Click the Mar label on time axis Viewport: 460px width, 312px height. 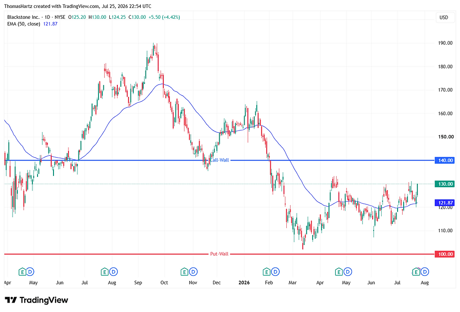(292, 282)
